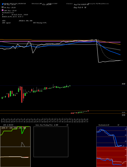Click the 24.94 price axis label beside orange line

pyautogui.click(x=123, y=112)
